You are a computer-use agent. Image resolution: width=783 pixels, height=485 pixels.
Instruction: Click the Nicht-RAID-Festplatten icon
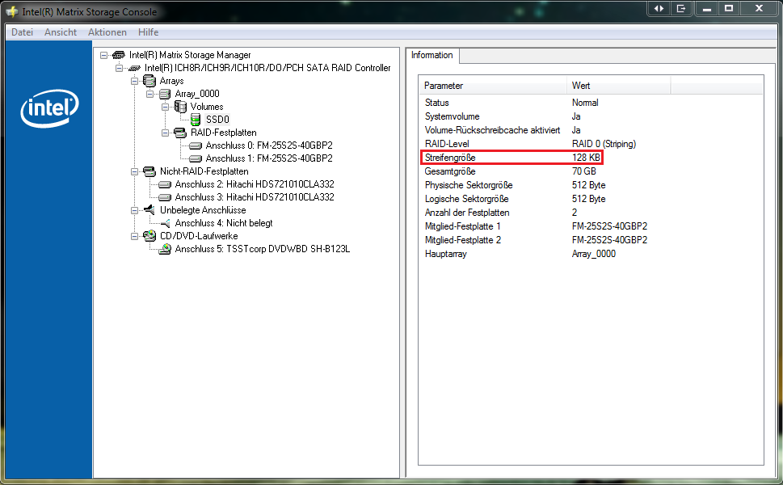(149, 171)
